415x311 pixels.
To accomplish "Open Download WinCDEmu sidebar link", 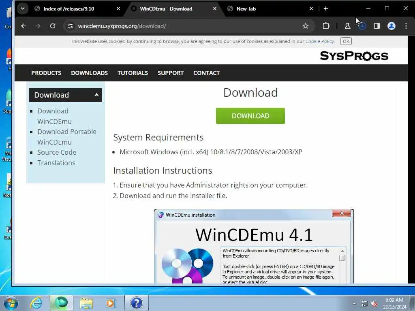I will (x=54, y=116).
